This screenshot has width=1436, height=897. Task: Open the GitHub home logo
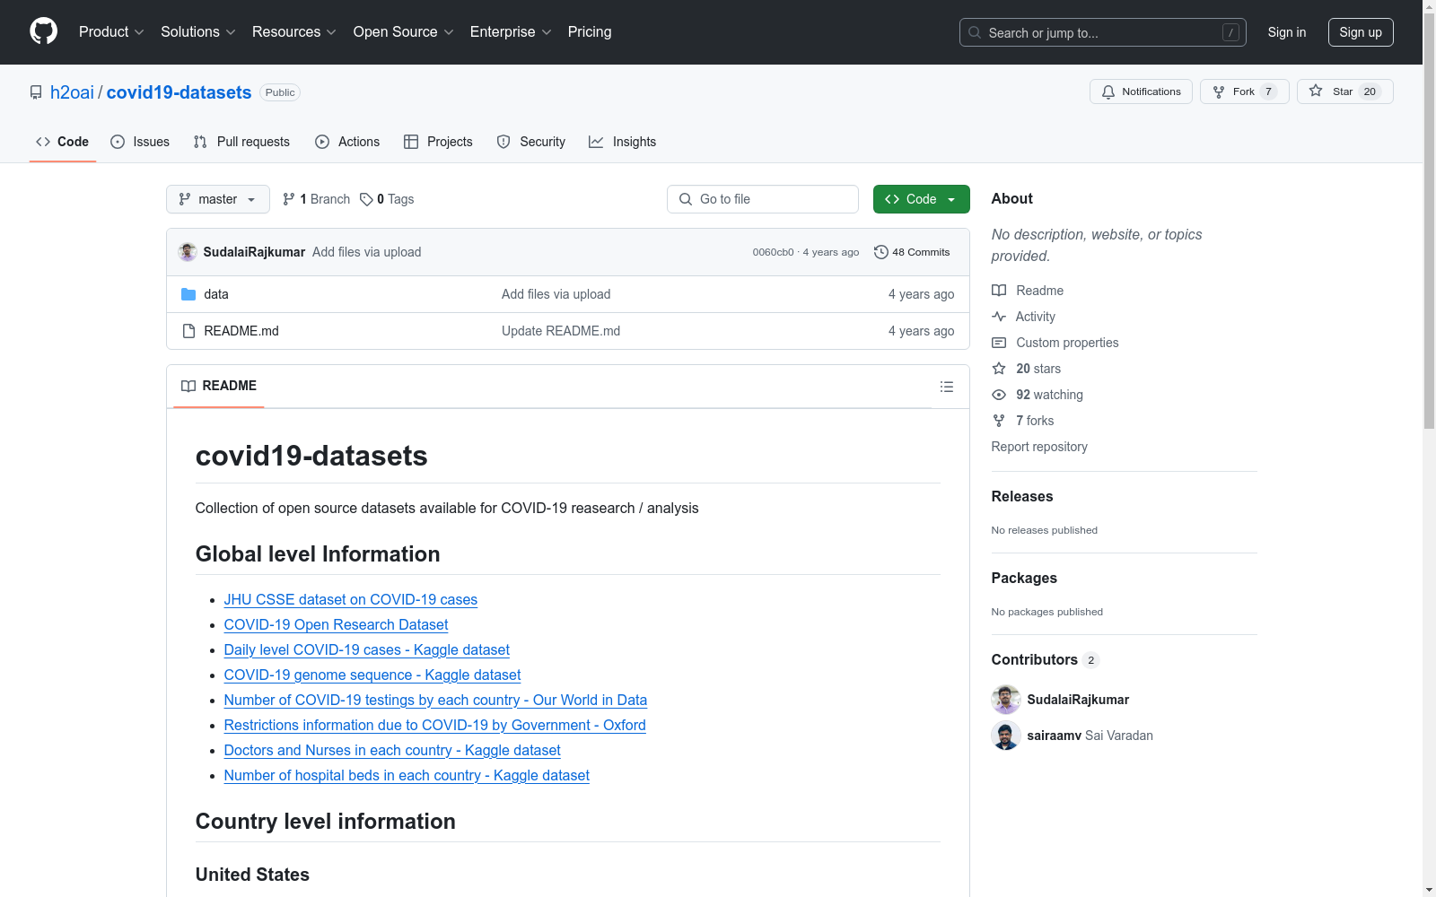coord(43,31)
